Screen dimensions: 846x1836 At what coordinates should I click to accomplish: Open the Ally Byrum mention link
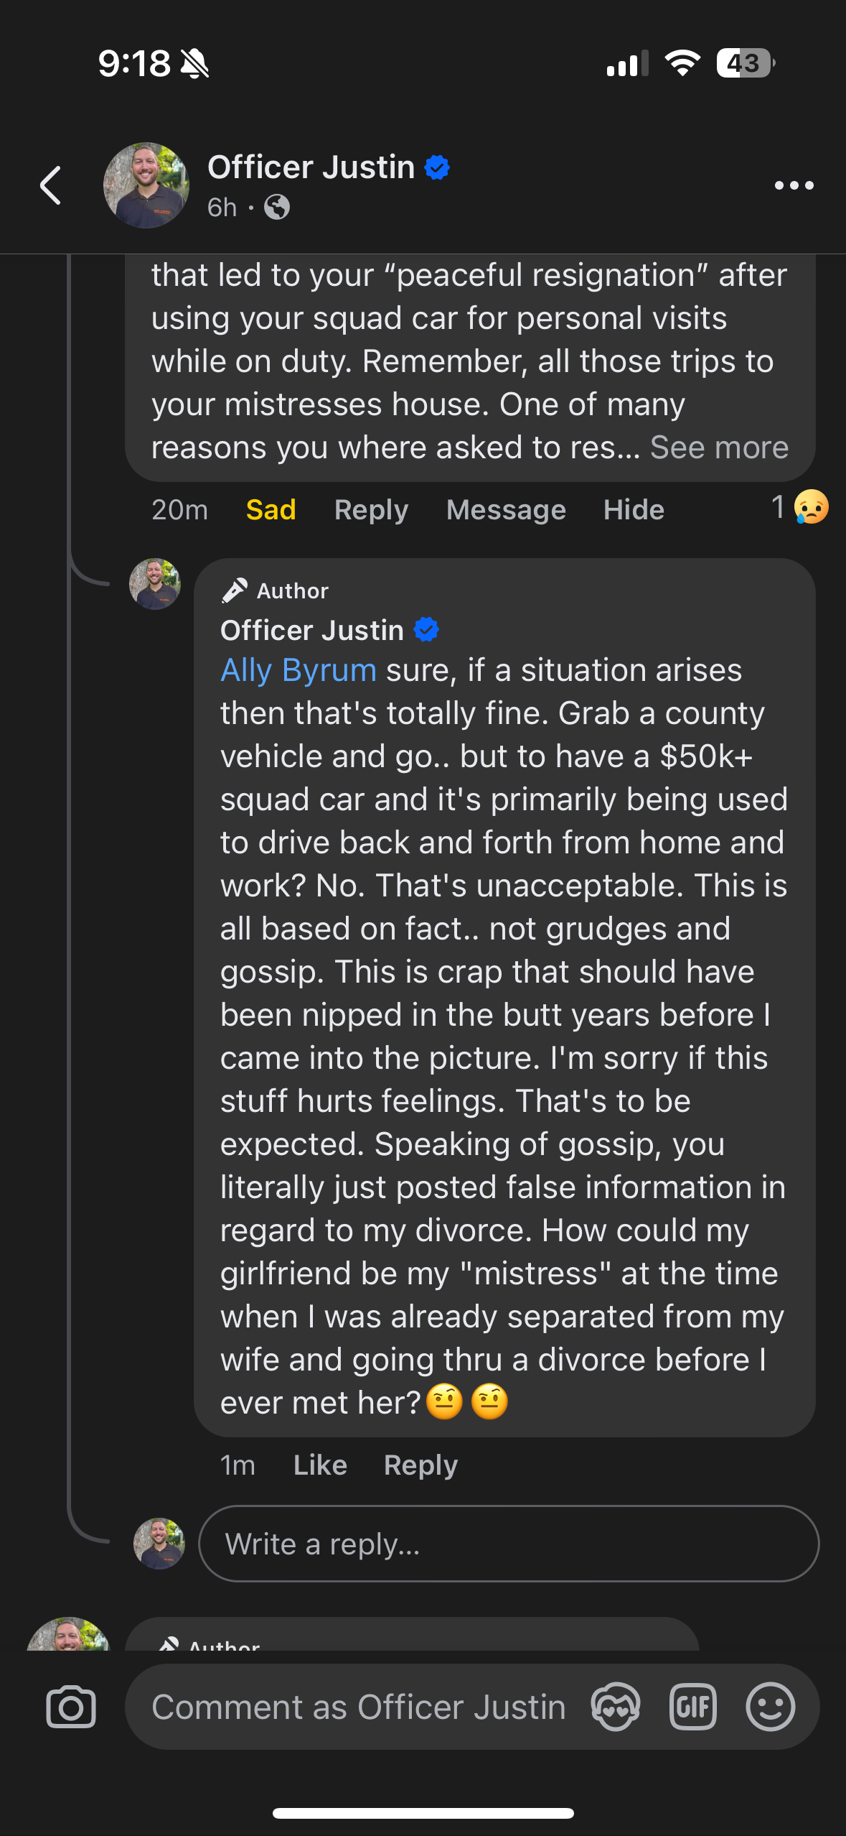click(299, 670)
